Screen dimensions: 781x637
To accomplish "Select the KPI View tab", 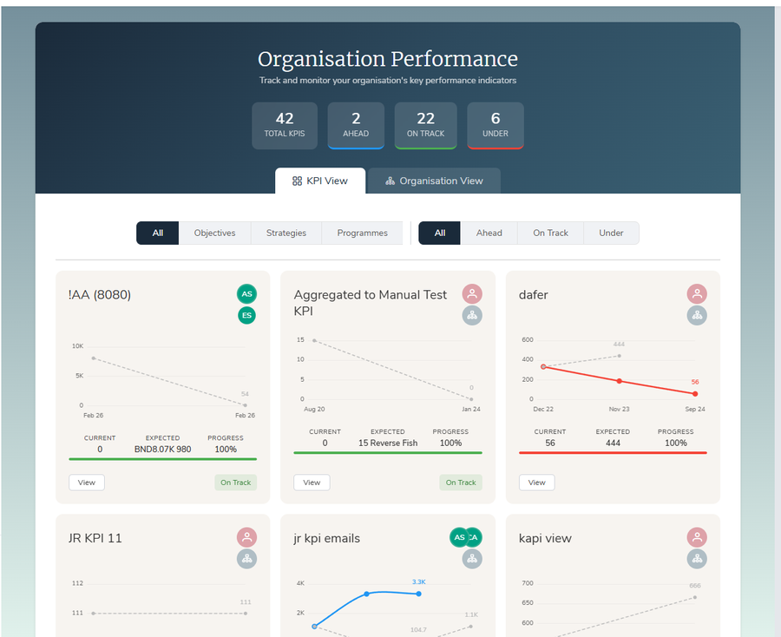I will [320, 181].
